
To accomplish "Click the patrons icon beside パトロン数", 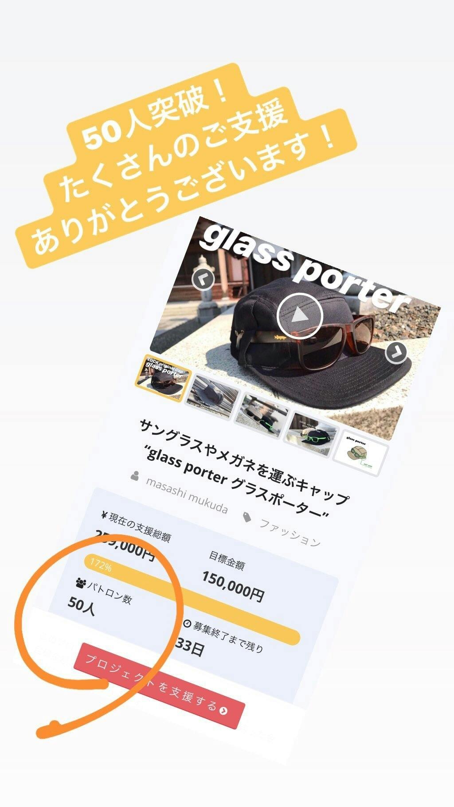I will [81, 583].
